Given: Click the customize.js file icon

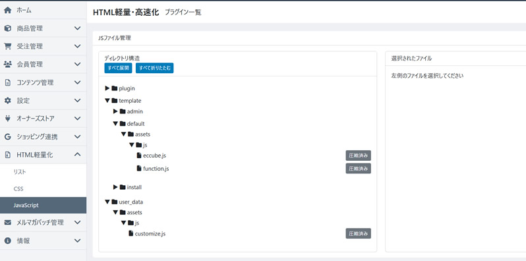Looking at the screenshot, I should [x=131, y=233].
